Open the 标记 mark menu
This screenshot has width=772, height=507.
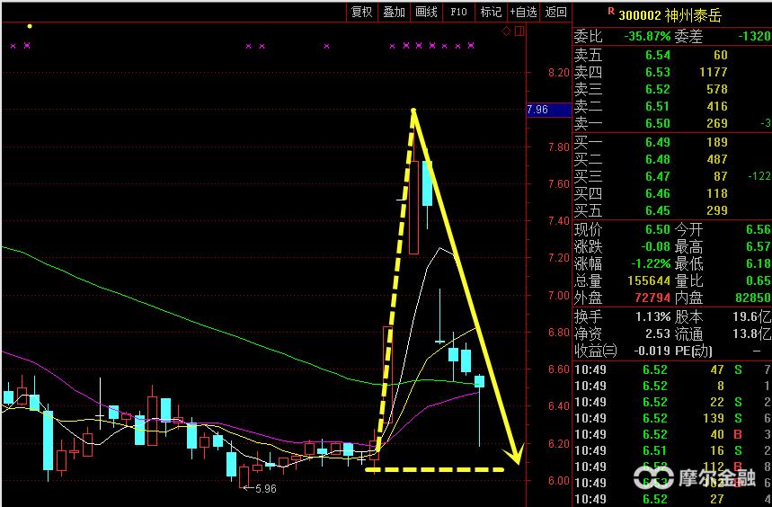tap(491, 12)
